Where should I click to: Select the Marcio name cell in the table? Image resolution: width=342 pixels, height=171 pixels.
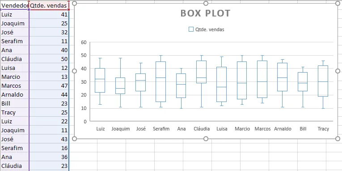pyautogui.click(x=15, y=77)
